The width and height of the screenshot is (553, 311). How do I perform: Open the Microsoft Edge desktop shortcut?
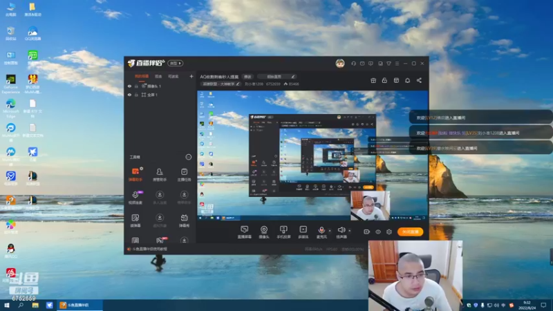[10, 108]
